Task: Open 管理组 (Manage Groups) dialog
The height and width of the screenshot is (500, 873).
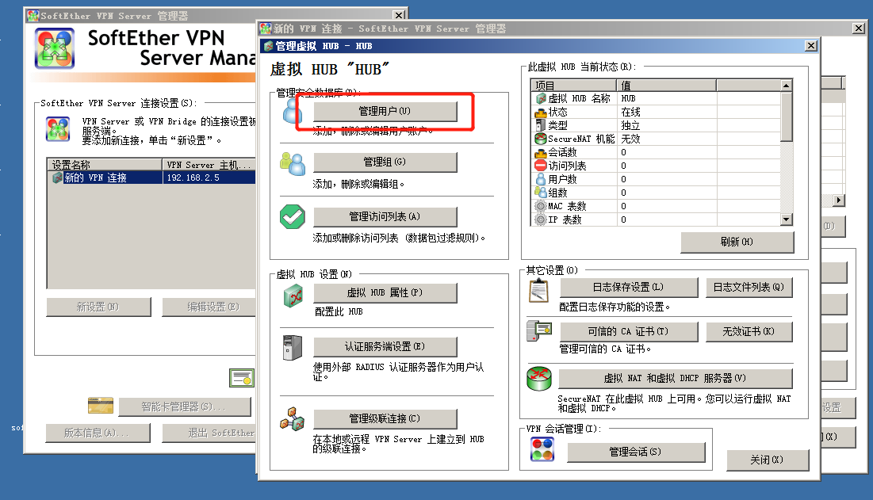Action: (385, 162)
